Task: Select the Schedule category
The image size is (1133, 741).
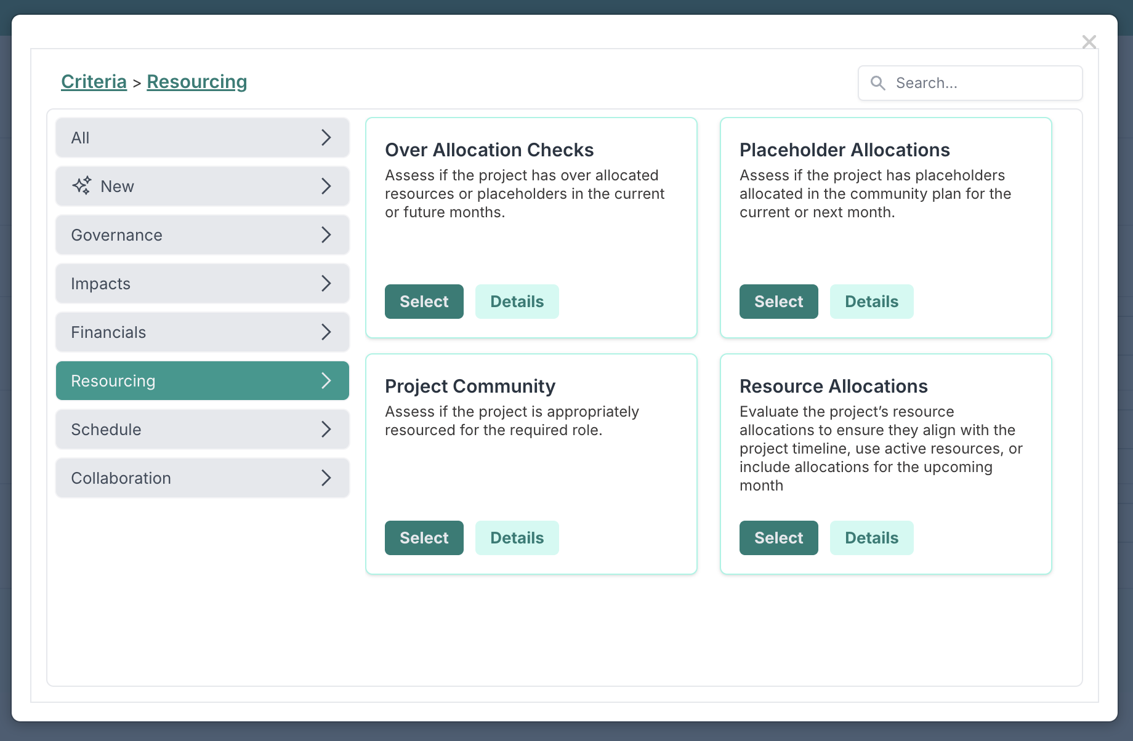Action: click(x=203, y=430)
